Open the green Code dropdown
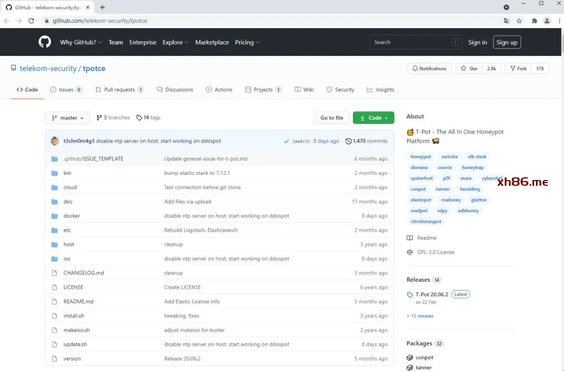 point(373,118)
